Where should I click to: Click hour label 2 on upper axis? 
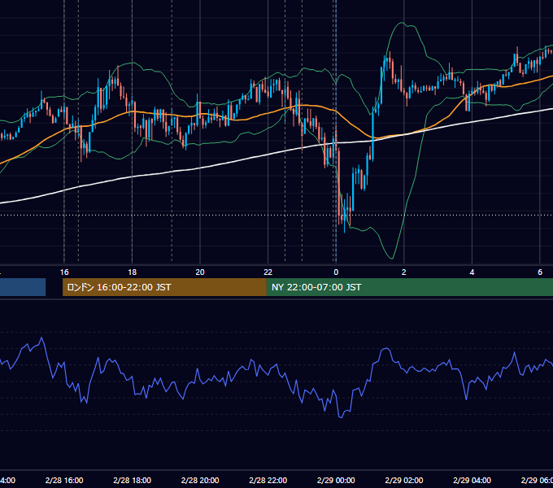tap(404, 272)
